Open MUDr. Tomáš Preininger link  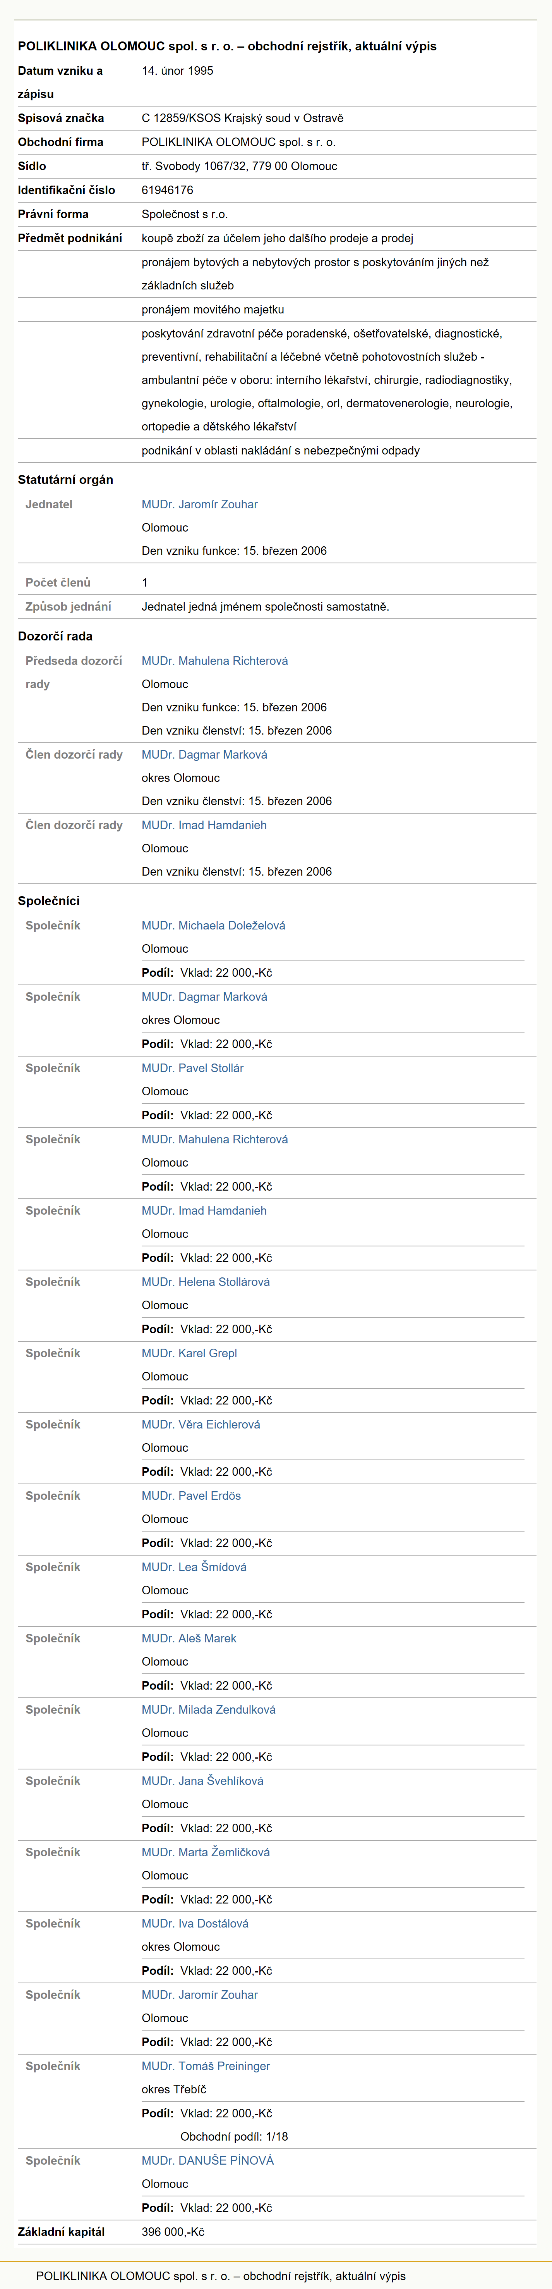206,2066
